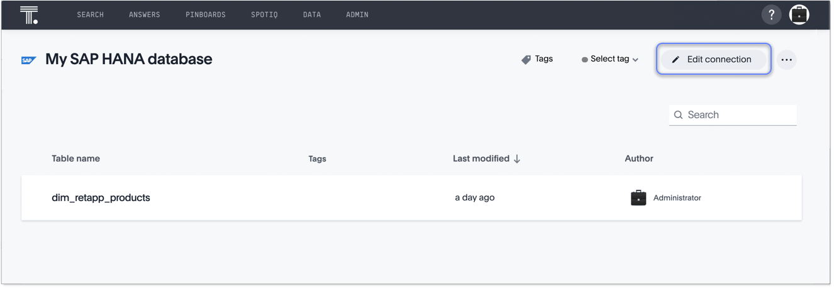This screenshot has width=834, height=289.
Task: Navigate to PINBOARDS
Action: [x=205, y=14]
